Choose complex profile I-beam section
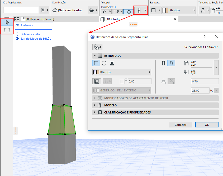Image resolution: width=223 pixels, height=176 pixels. [x=112, y=63]
